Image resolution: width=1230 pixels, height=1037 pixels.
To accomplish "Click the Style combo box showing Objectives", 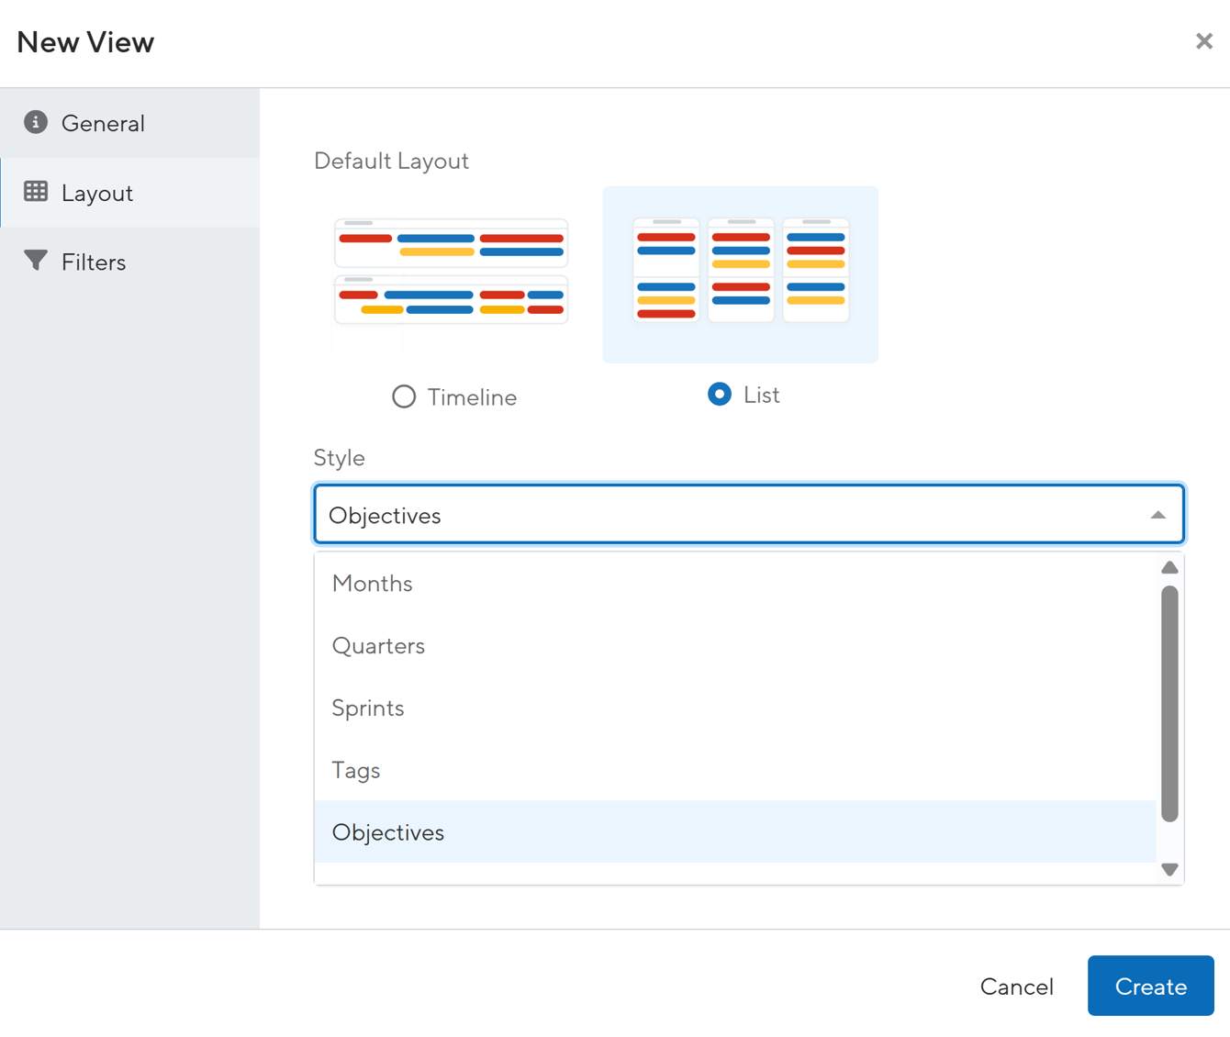I will click(749, 515).
